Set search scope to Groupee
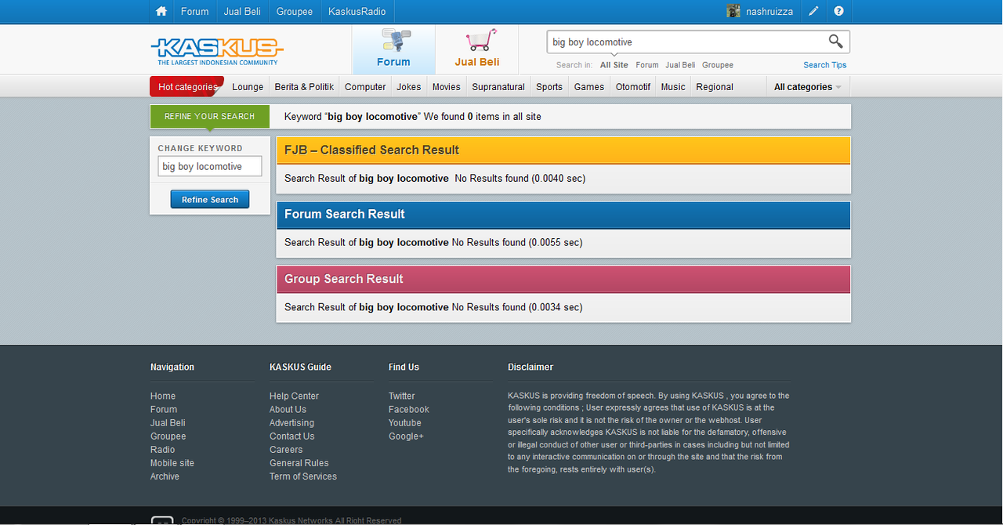1003x525 pixels. coord(718,65)
